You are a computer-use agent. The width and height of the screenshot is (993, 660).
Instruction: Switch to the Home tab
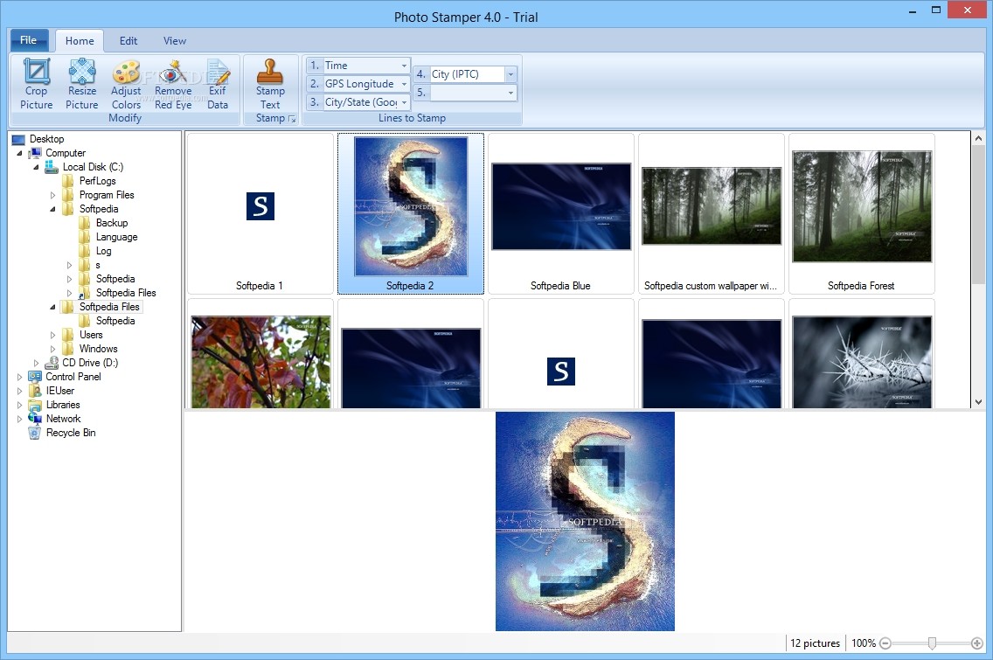[80, 40]
